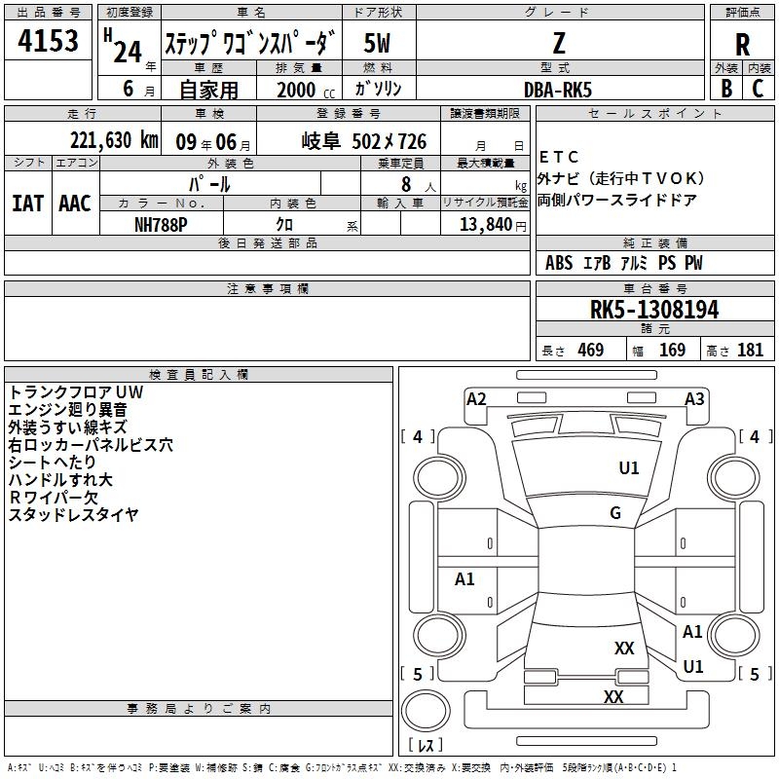Click the model code DBA-RK5
This screenshot has width=779, height=779.
[x=558, y=90]
